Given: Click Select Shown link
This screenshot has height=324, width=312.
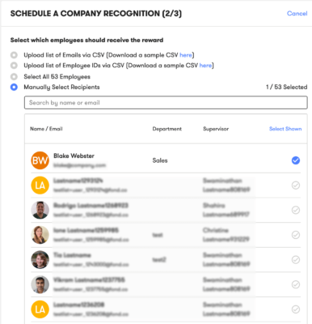Looking at the screenshot, I should 285,129.
